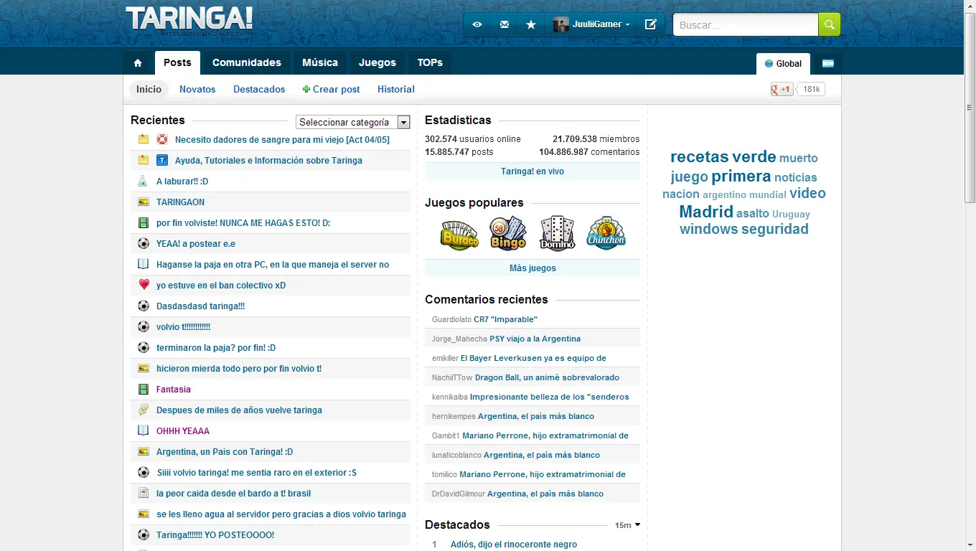Click heart icon beside ban colectivo post

pyautogui.click(x=143, y=285)
